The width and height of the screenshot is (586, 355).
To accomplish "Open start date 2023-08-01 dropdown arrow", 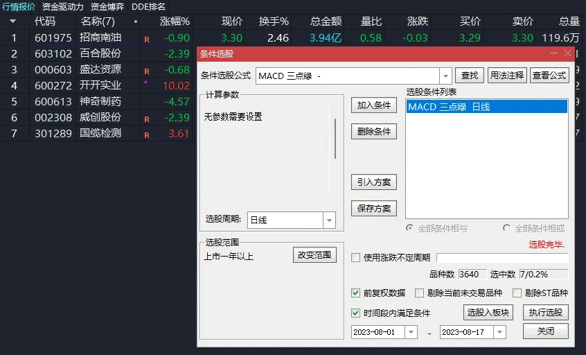I will click(x=411, y=332).
